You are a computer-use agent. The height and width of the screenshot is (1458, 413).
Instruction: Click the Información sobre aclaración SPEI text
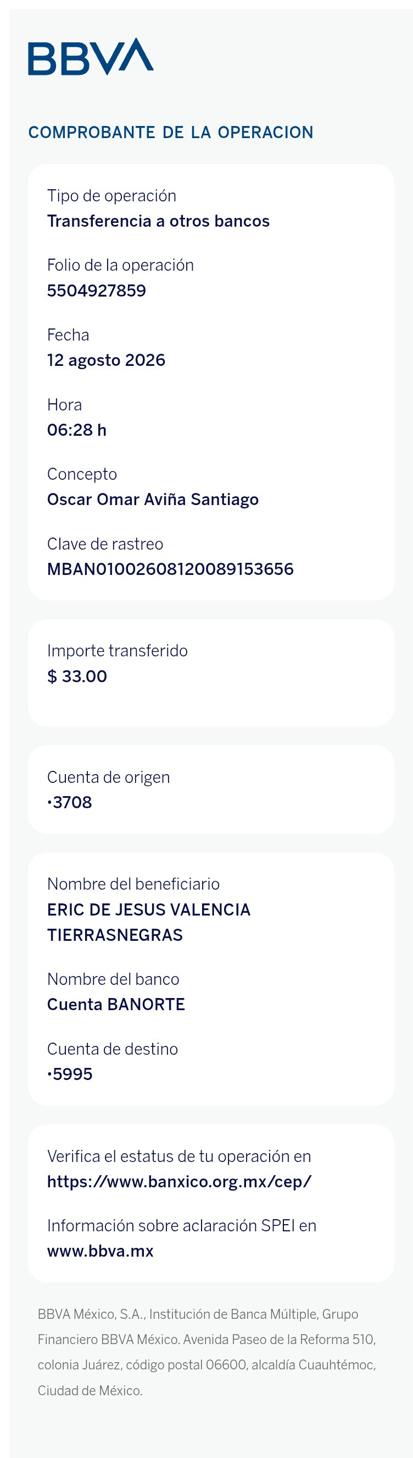point(181,1225)
